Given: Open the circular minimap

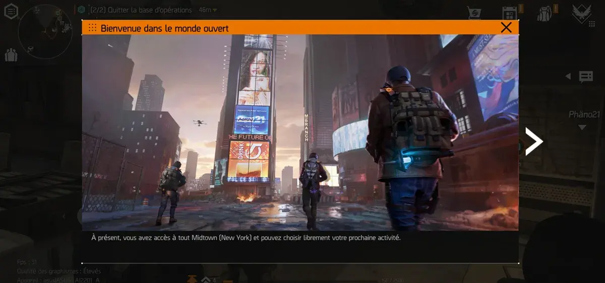Looking at the screenshot, I should [45, 31].
